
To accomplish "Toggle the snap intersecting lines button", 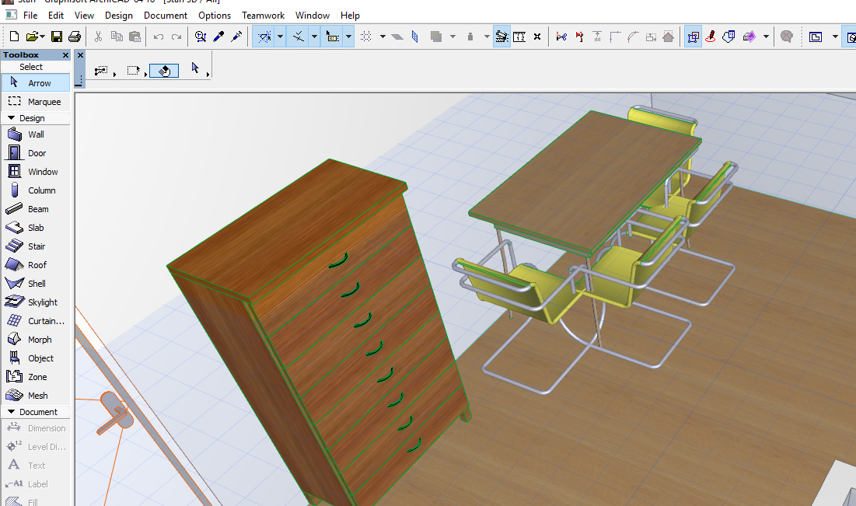I will [298, 37].
